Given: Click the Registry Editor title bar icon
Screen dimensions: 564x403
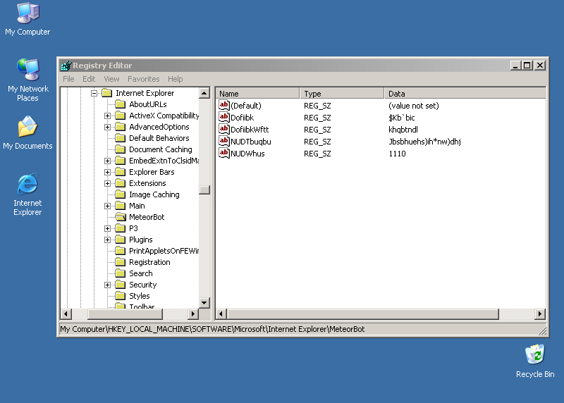Looking at the screenshot, I should [x=66, y=66].
